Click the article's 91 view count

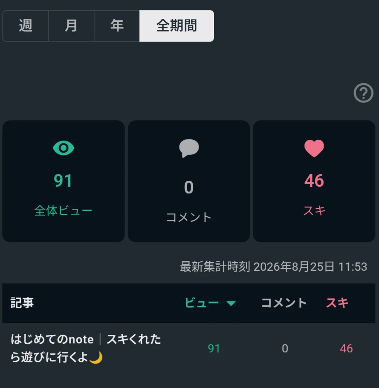click(x=214, y=348)
